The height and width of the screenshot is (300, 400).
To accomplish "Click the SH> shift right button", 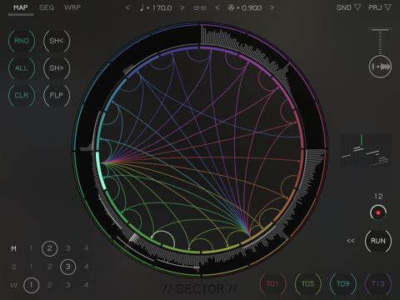I will [57, 68].
